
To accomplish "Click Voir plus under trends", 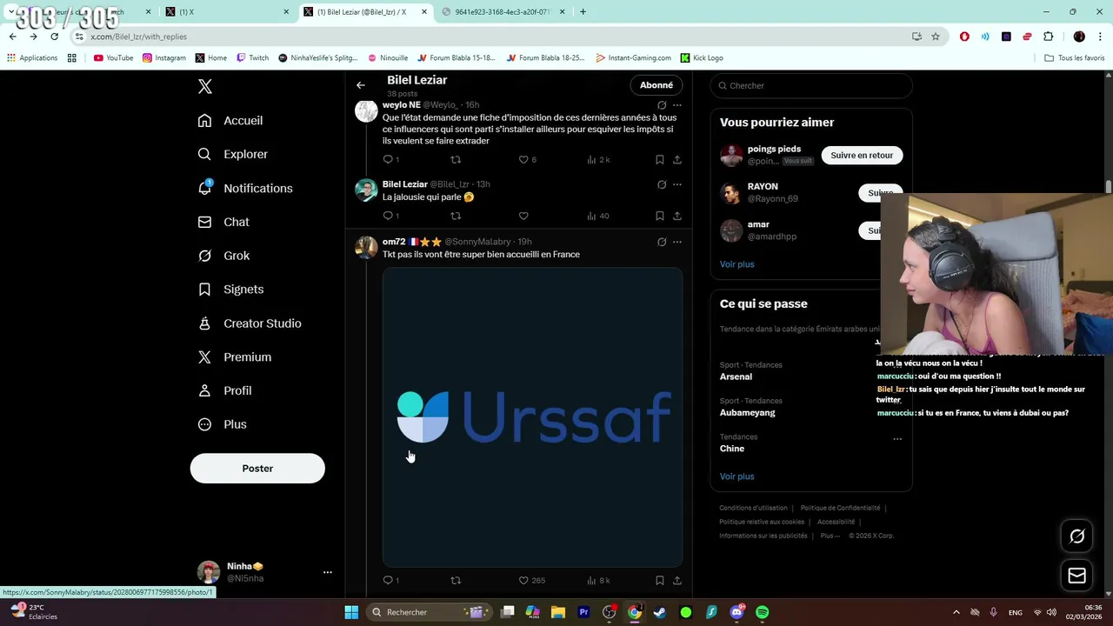I will coord(737,476).
